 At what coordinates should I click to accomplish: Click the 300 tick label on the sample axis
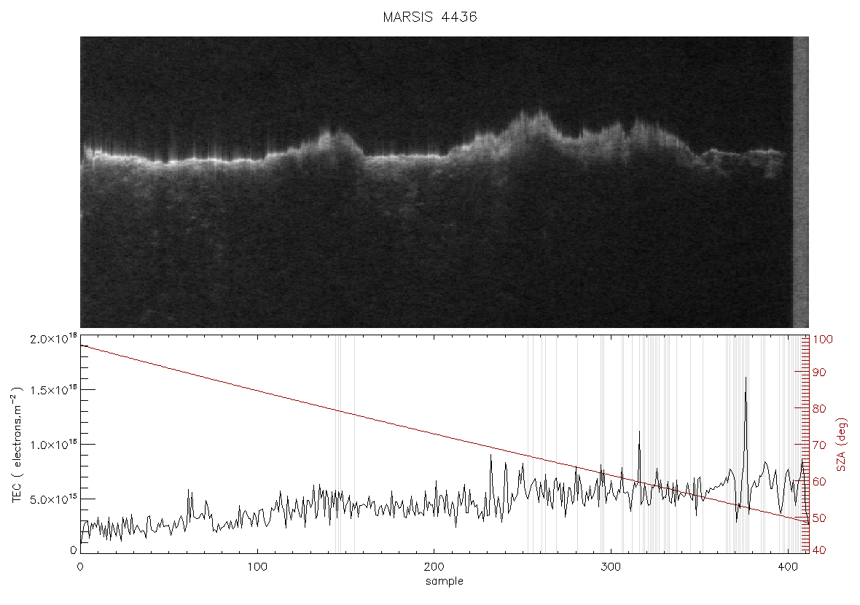[x=611, y=566]
